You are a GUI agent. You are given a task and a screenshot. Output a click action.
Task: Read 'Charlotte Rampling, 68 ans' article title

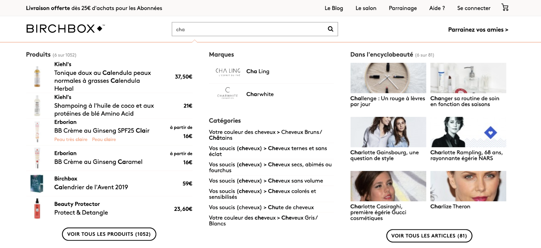tap(467, 155)
